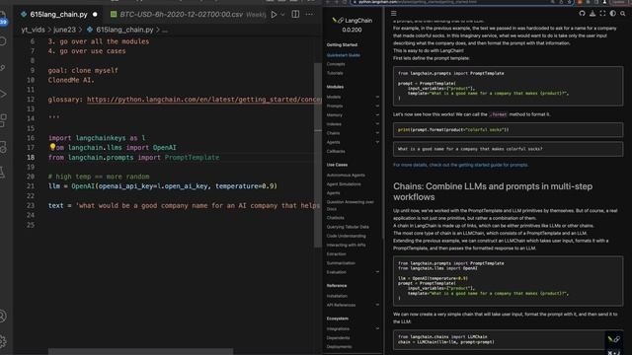632x355 pixels.
Task: Split the VS Code editor to the right
Action: coord(295,14)
